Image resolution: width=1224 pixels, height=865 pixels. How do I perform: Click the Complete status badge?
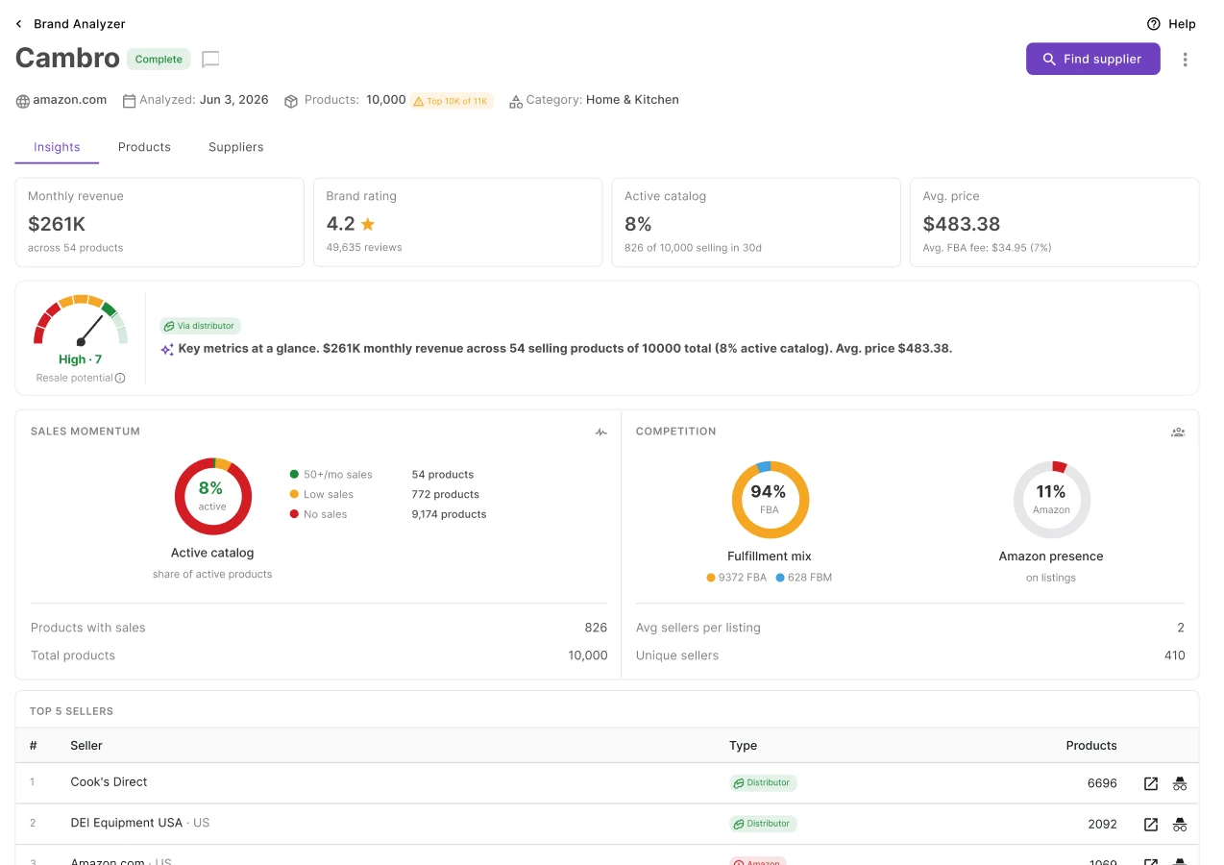(x=159, y=60)
